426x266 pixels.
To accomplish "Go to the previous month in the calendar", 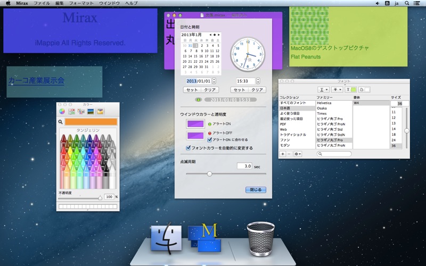I will click(210, 35).
